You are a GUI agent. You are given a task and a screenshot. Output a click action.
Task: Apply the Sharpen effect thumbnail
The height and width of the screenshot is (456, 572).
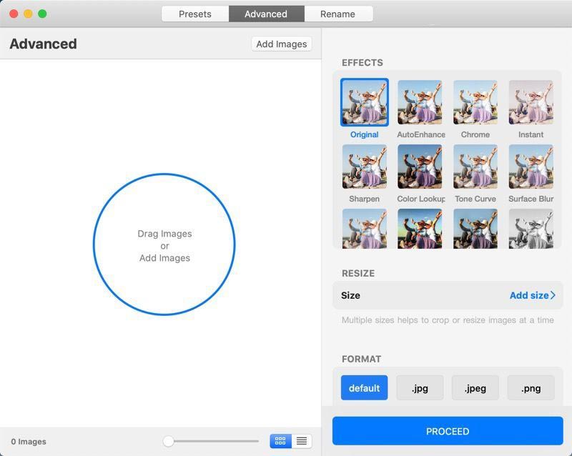[365, 167]
